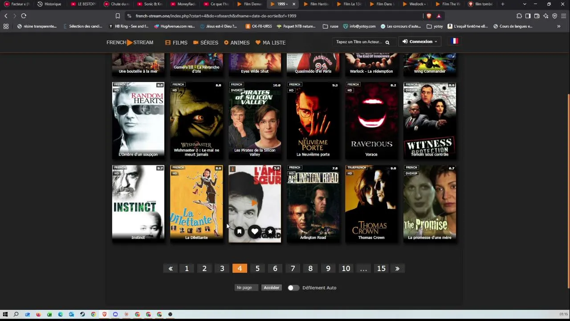Open the Ravenous (Vorace) movie poster

371,120
